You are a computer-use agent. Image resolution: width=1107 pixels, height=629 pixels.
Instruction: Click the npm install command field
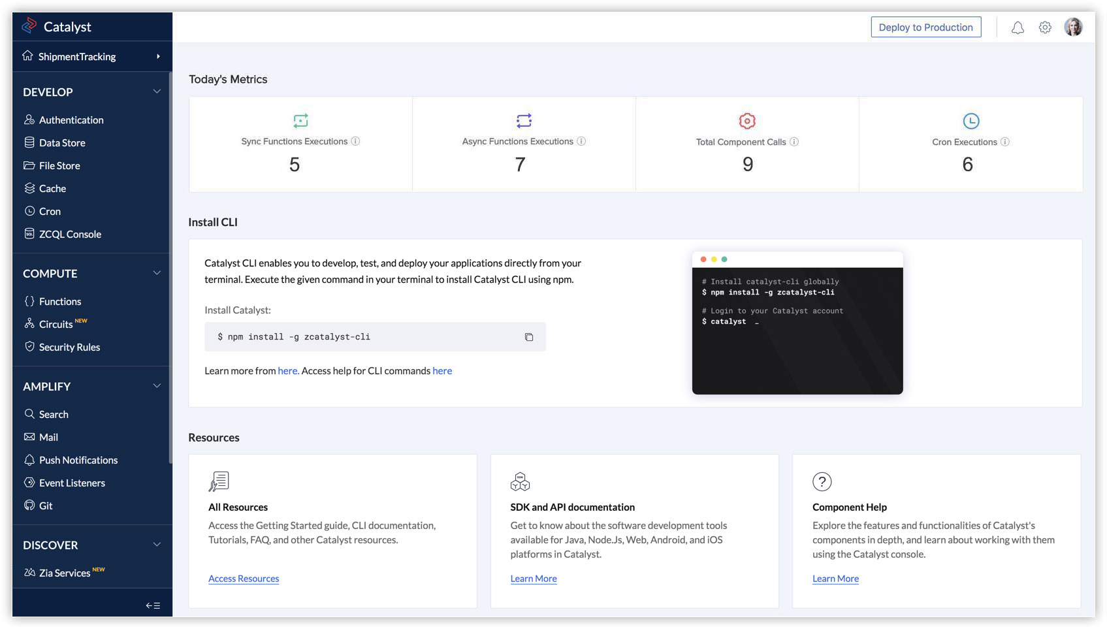click(375, 337)
